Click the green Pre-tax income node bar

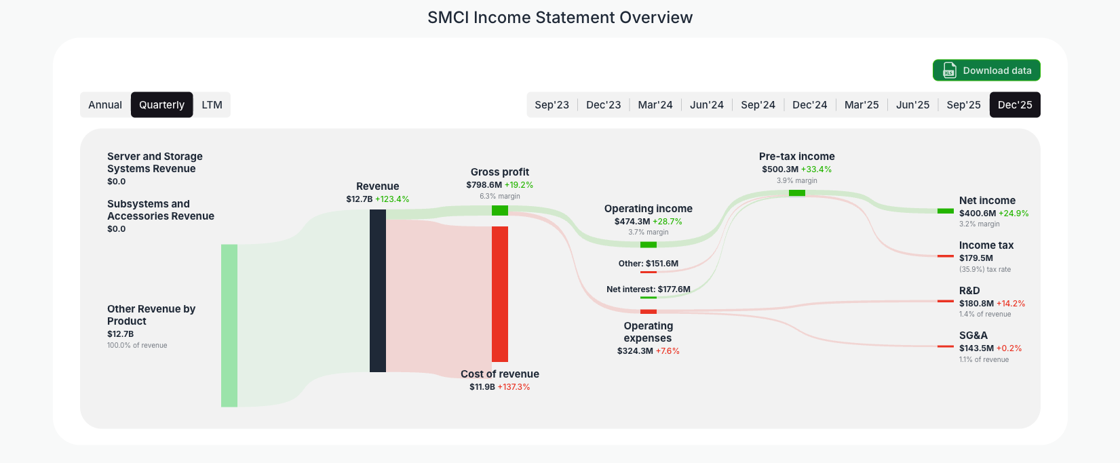796,193
